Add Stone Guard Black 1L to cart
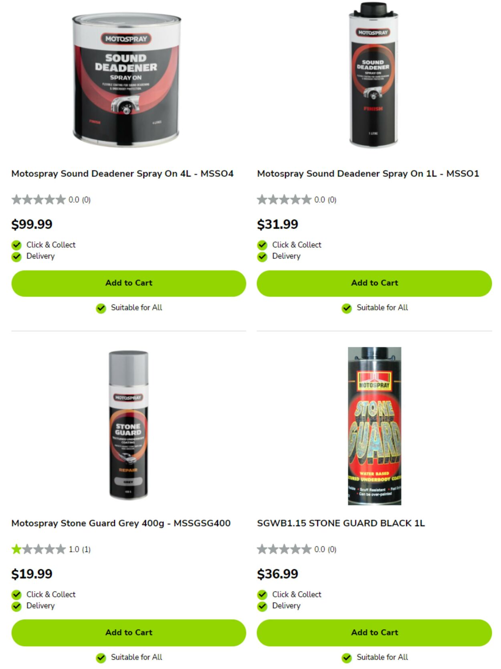This screenshot has height=669, width=501. click(x=374, y=633)
